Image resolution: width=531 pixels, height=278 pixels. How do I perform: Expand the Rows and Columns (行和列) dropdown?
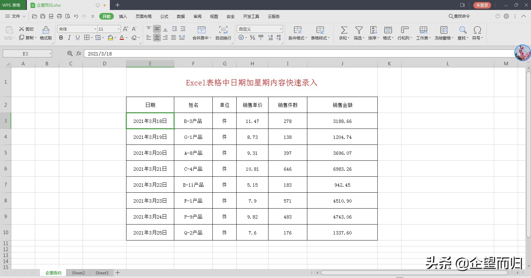411,38
